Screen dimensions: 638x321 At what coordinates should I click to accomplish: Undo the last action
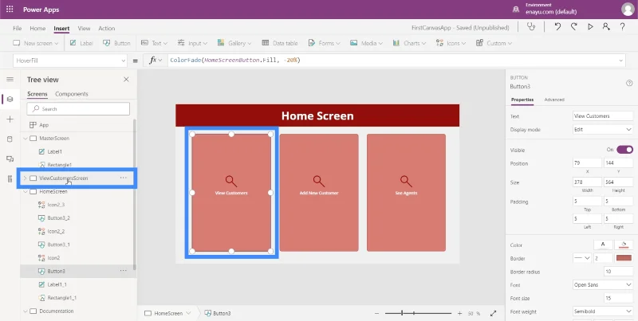click(557, 27)
